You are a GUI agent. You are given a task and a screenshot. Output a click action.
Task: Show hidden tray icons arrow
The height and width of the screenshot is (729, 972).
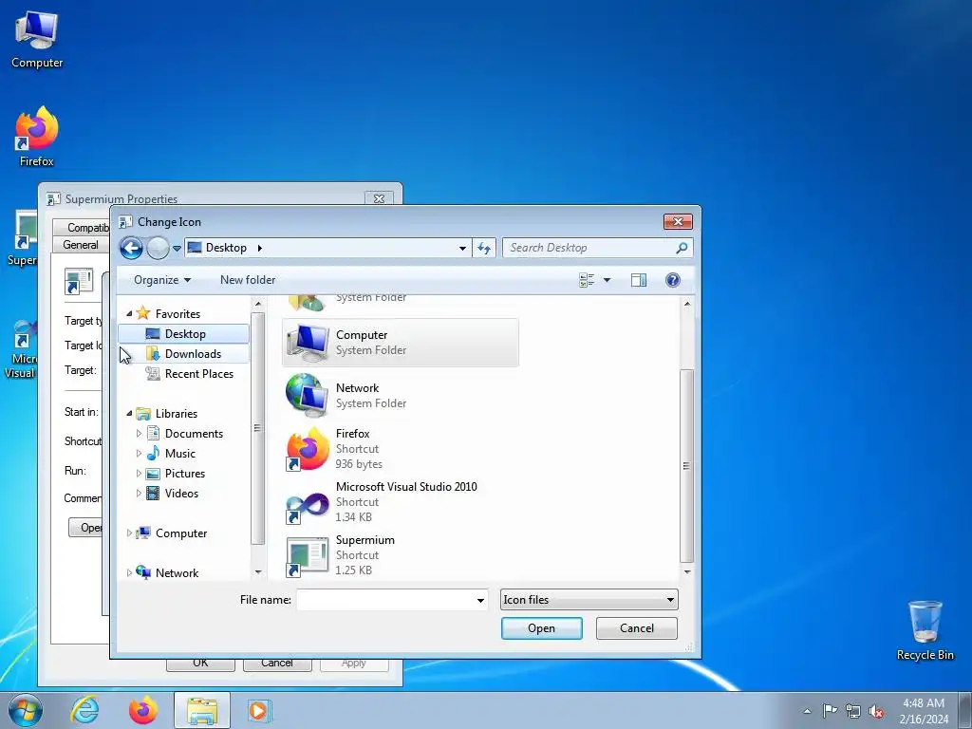click(807, 711)
